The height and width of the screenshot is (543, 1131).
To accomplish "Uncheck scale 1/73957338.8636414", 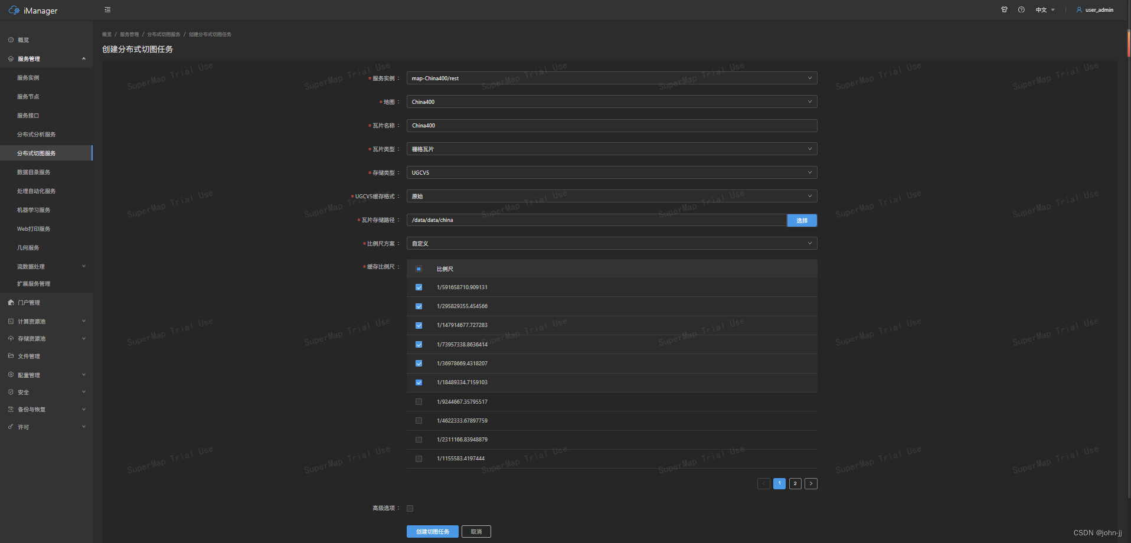I will coord(419,345).
